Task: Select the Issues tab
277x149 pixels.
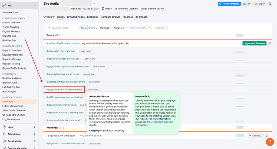Action: (x=61, y=17)
